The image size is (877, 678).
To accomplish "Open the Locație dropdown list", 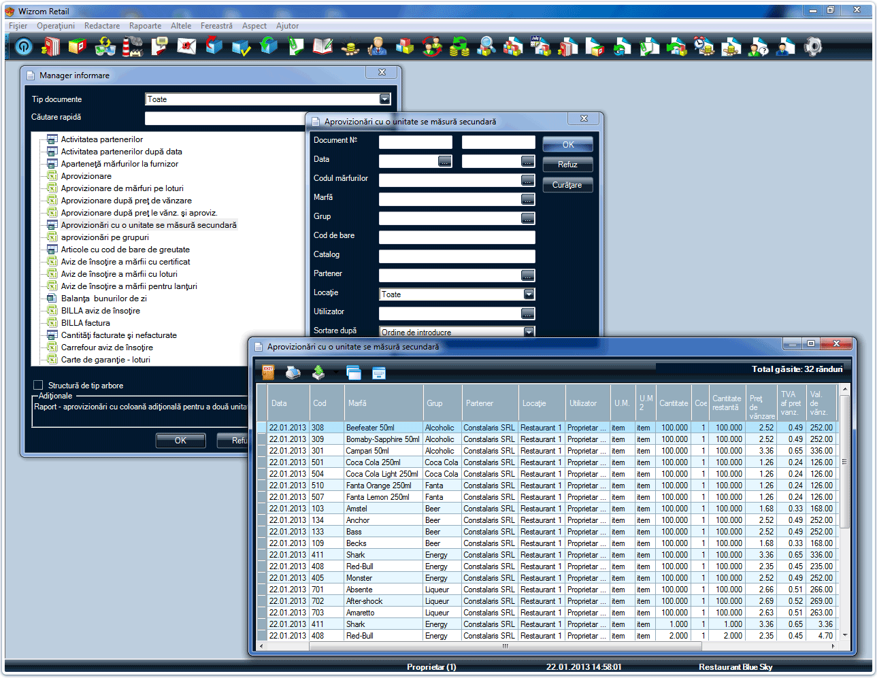I will click(x=529, y=294).
